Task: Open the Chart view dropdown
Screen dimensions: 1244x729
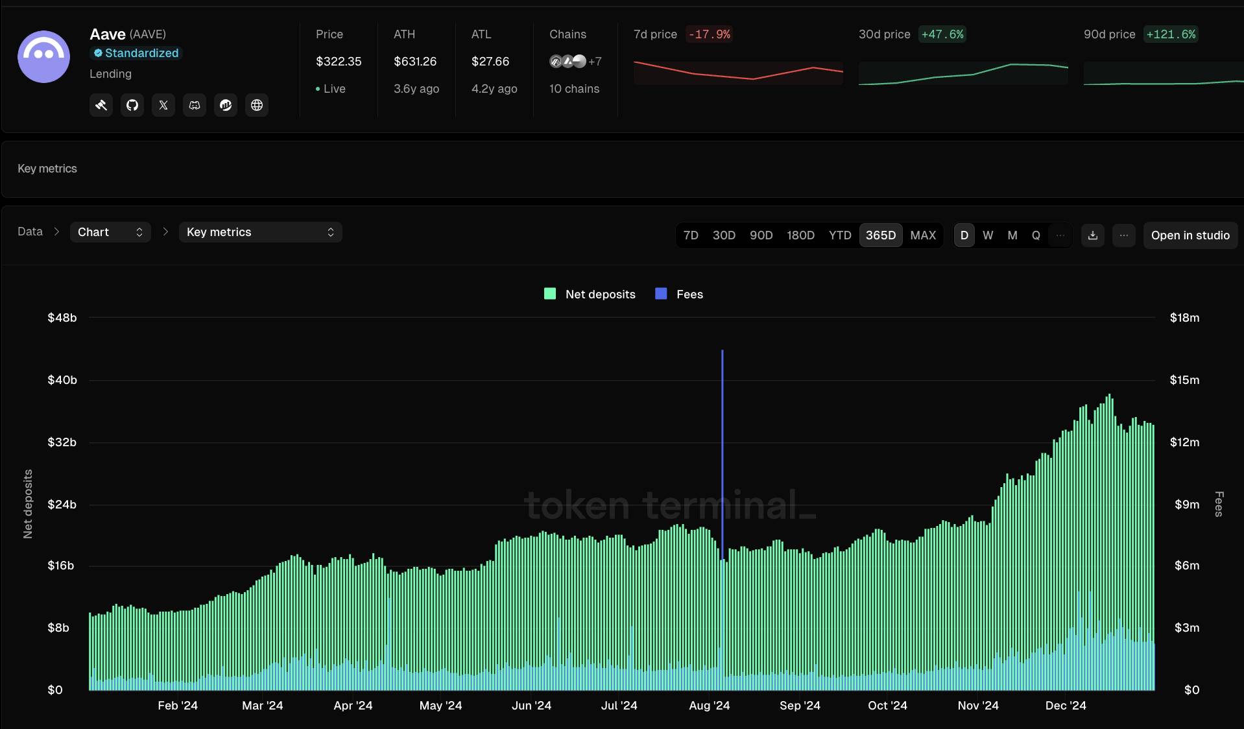Action: pyautogui.click(x=110, y=232)
